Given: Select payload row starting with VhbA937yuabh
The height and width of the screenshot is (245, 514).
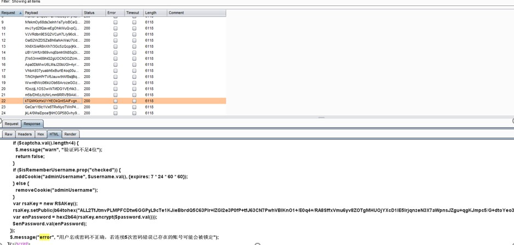Looking at the screenshot, I should tap(53, 71).
